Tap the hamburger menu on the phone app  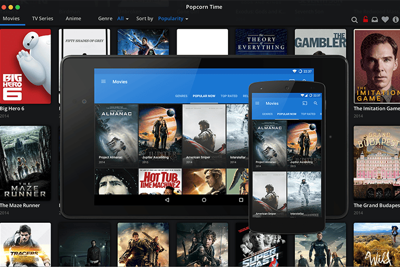click(x=257, y=103)
